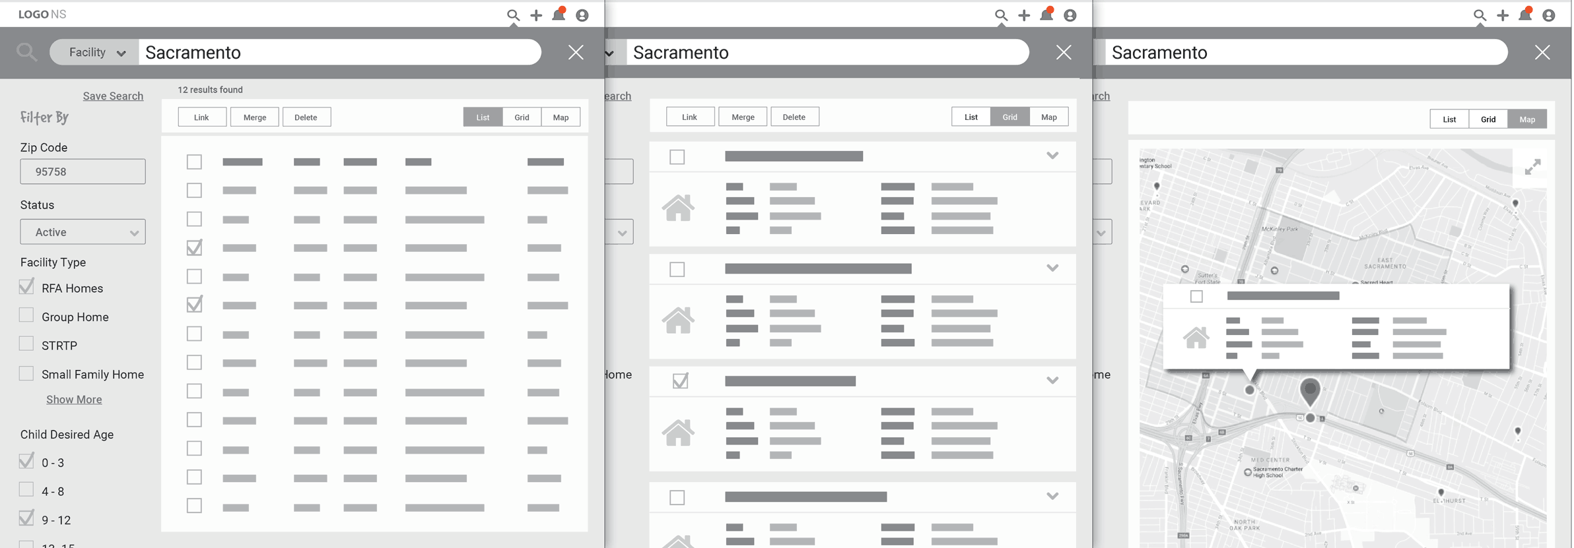This screenshot has height=548, width=1574.
Task: Select the List tab in the map panel
Action: [1449, 119]
